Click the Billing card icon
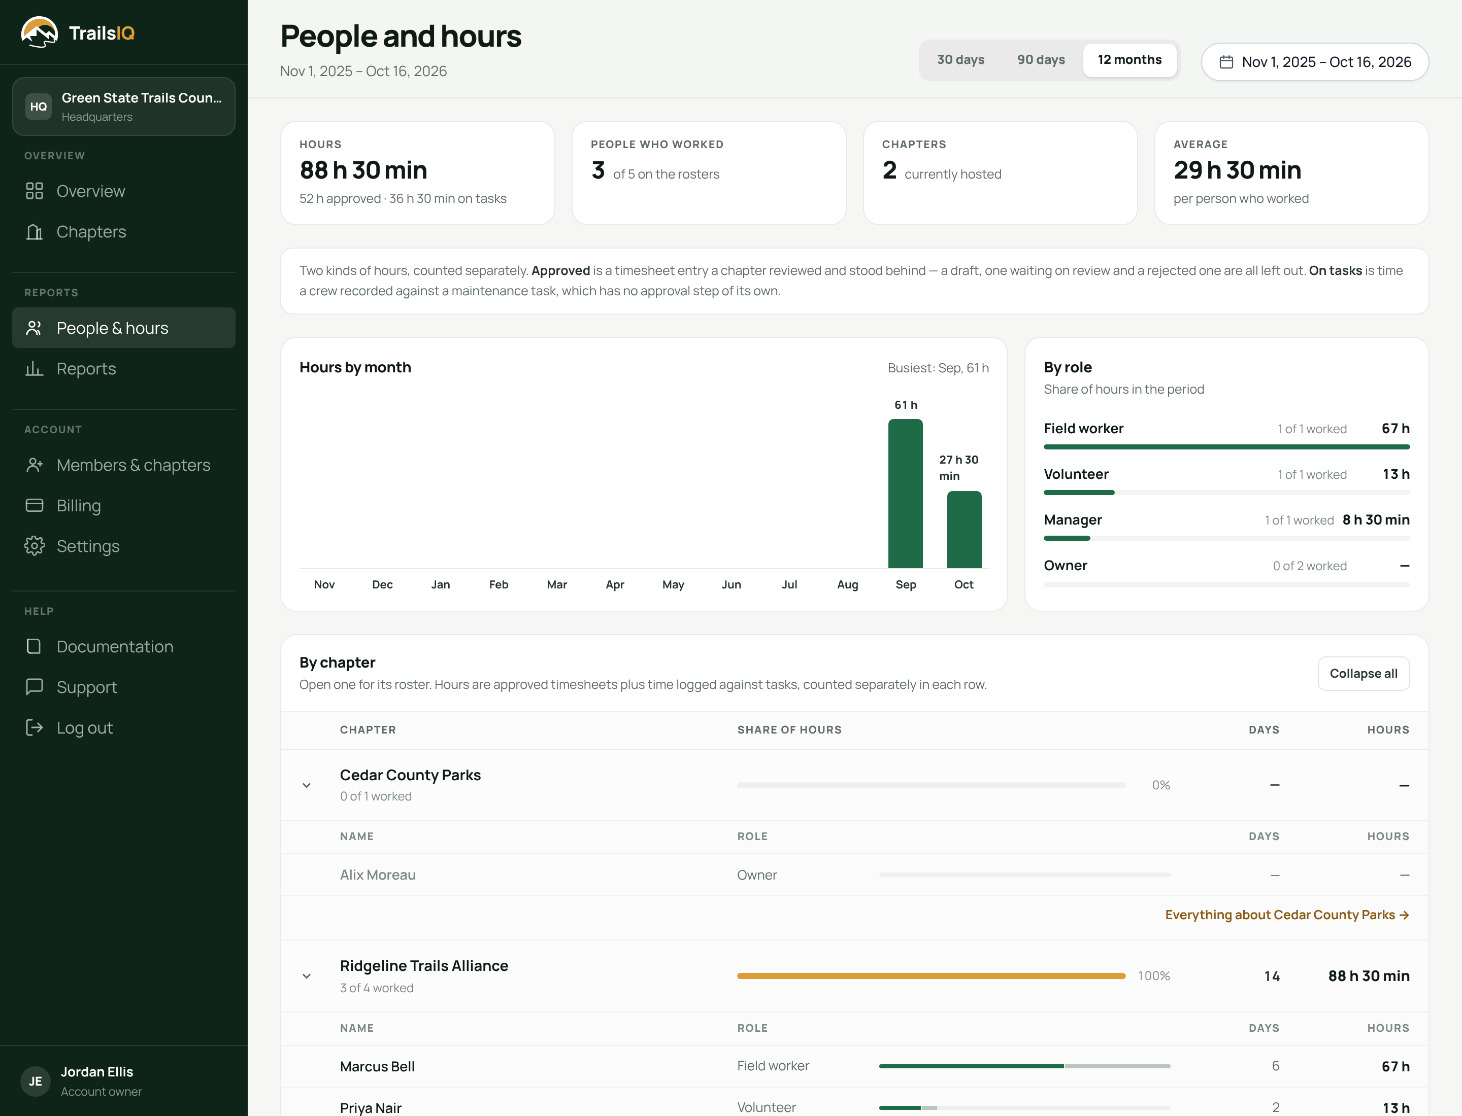1462x1116 pixels. click(x=35, y=506)
